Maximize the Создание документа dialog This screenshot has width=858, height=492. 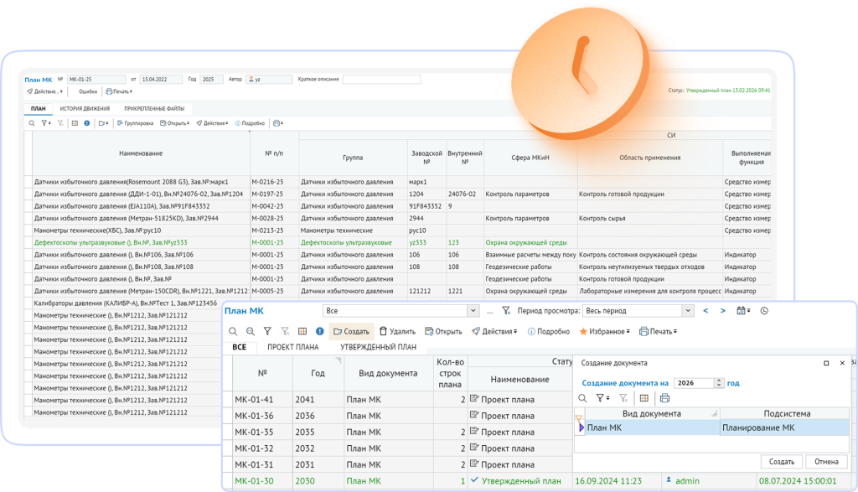pyautogui.click(x=826, y=363)
